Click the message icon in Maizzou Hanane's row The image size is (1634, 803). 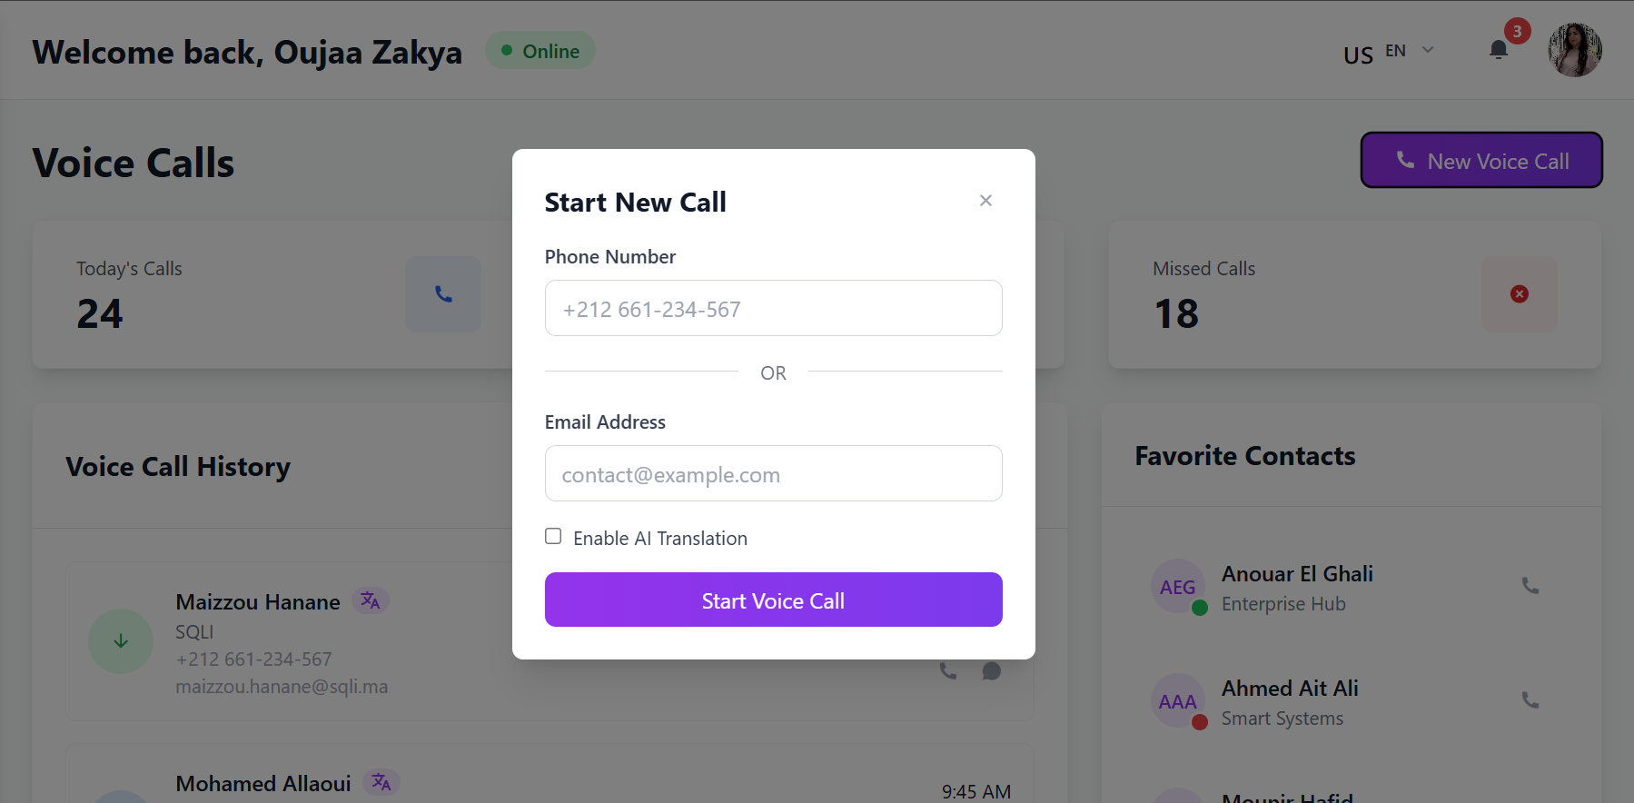pyautogui.click(x=992, y=671)
